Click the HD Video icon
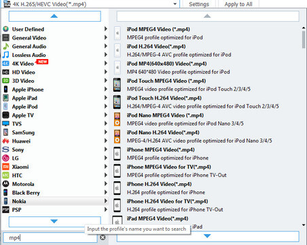Image resolution: width=307 pixels, height=245 pixels. pos(5,72)
